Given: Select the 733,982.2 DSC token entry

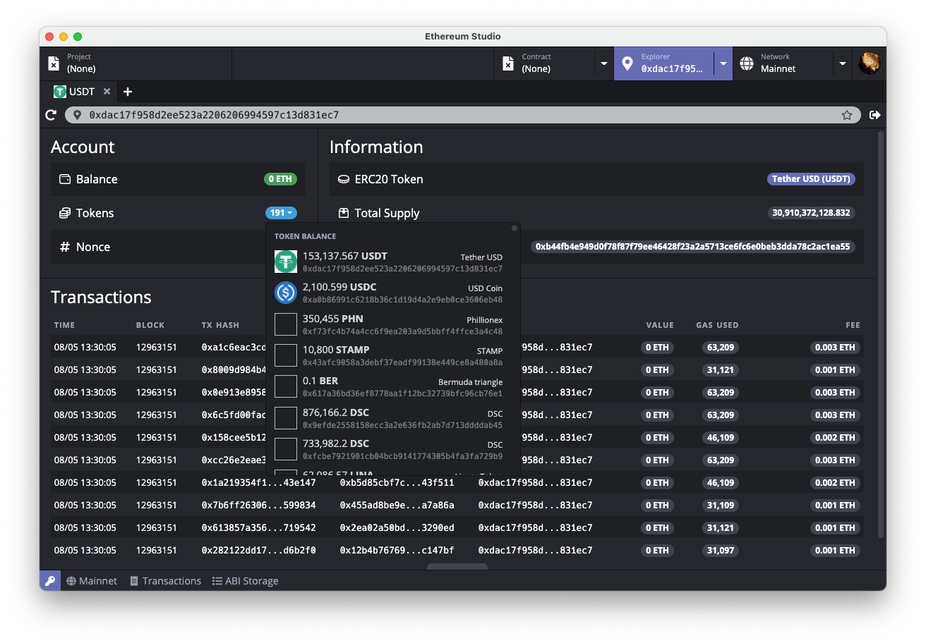Looking at the screenshot, I should click(x=389, y=449).
